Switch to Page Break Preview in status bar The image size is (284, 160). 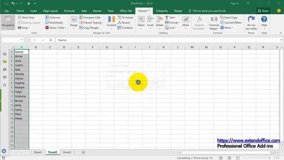[238, 158]
